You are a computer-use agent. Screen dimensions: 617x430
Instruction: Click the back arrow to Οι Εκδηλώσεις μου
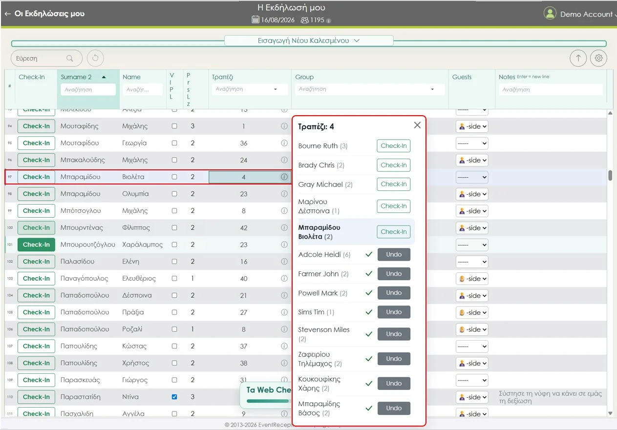[x=7, y=14]
